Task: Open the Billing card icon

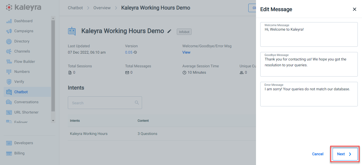Action: [x=9, y=153]
